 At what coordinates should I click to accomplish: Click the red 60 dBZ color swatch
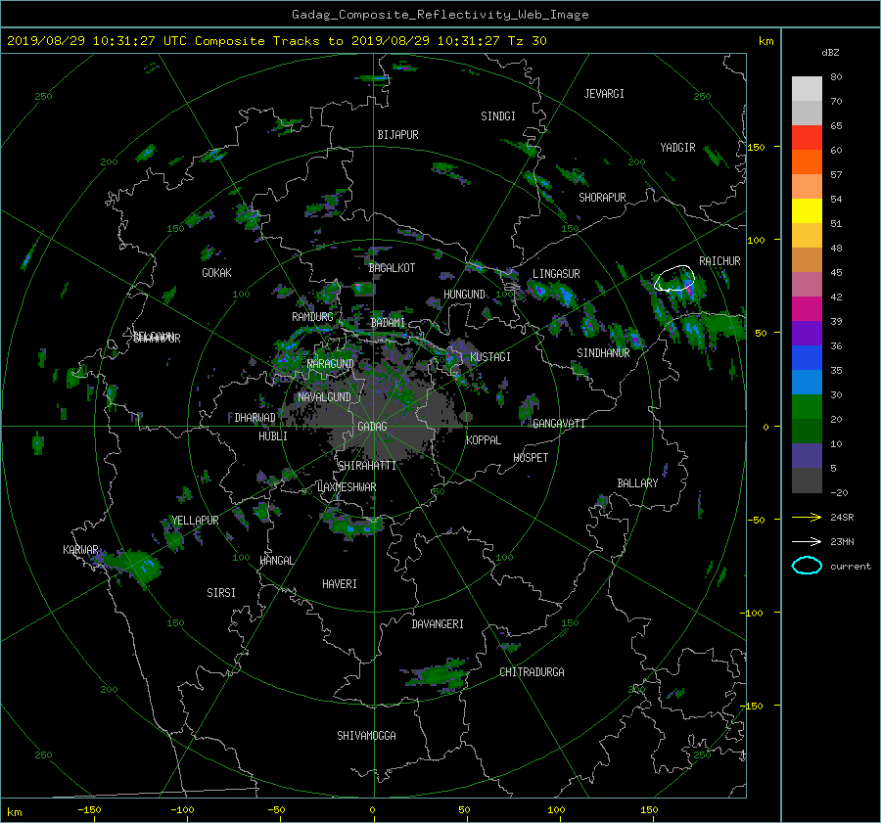(x=807, y=138)
